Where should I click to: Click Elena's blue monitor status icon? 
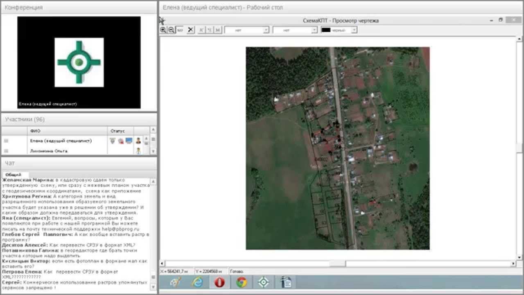(x=129, y=141)
